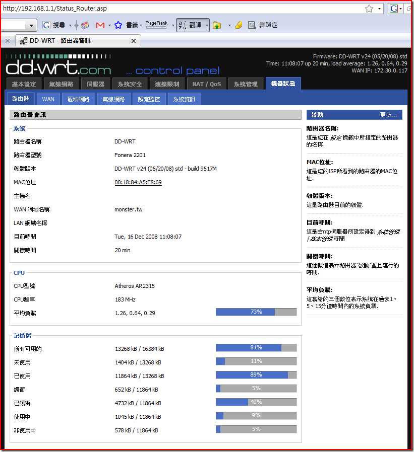Open the address bar history dropdown arrow

(379, 9)
